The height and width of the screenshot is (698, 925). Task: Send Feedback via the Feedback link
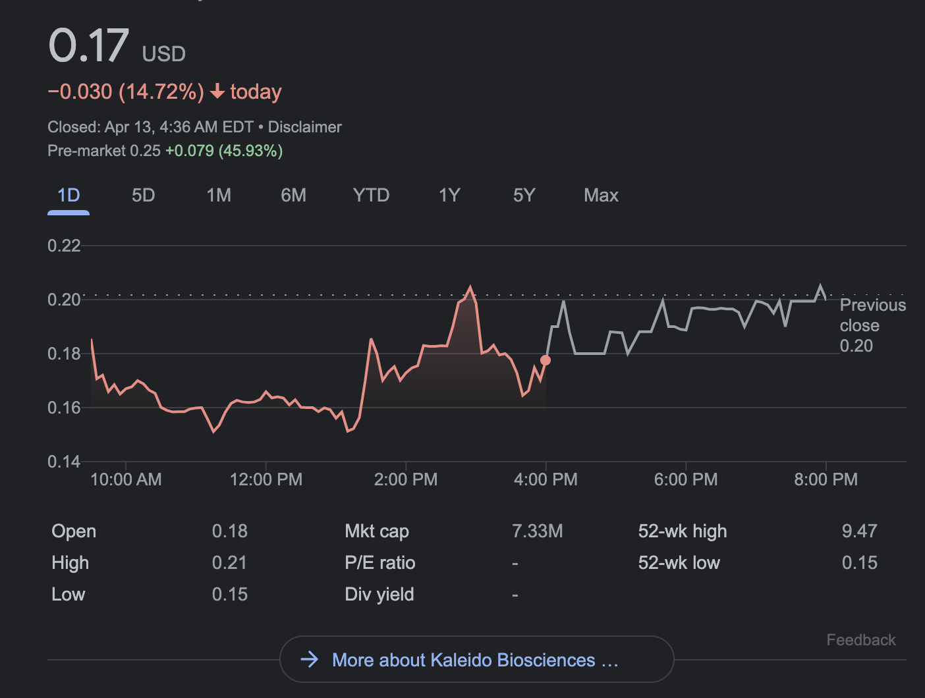tap(861, 640)
